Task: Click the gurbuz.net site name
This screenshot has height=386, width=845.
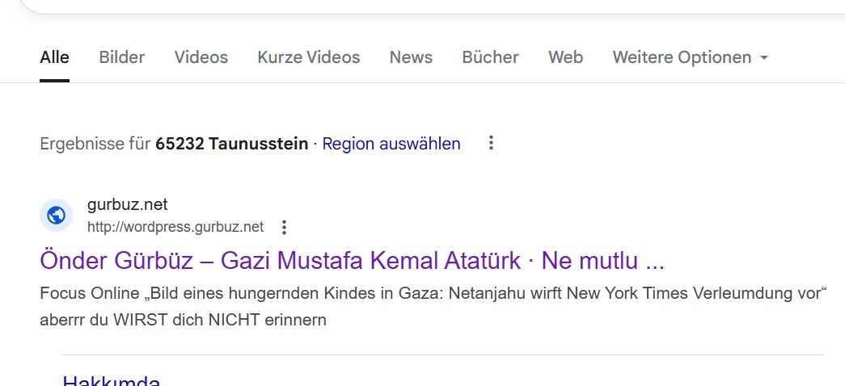Action: (127, 204)
